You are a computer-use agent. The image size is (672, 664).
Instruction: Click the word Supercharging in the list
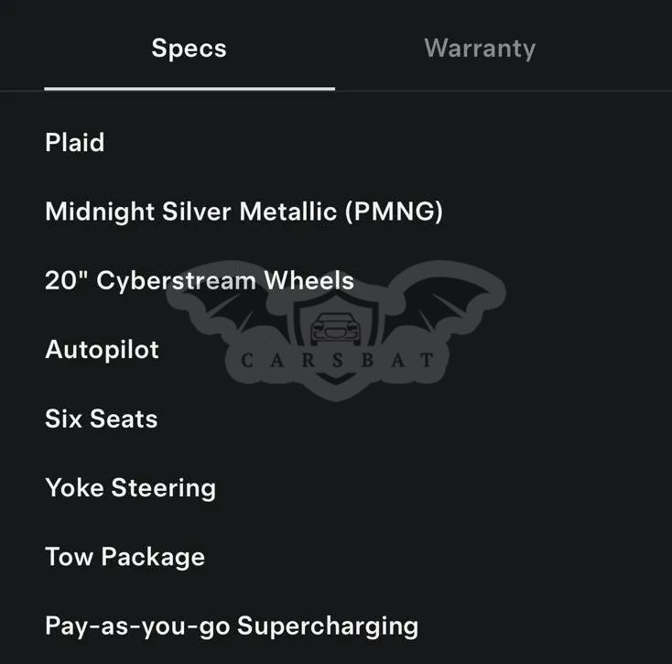(x=328, y=626)
